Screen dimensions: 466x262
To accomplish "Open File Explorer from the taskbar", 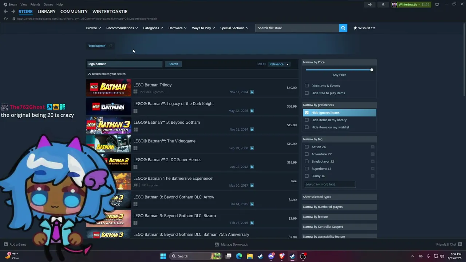I will tap(250, 256).
